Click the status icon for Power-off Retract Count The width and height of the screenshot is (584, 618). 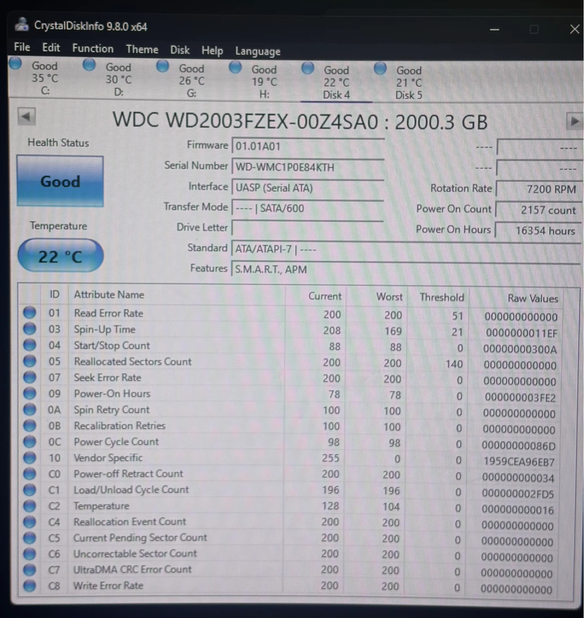tap(30, 473)
